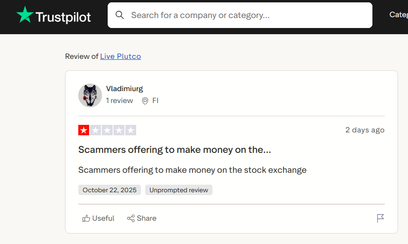This screenshot has height=244, width=408.
Task: Click the review body about stock exchange
Action: [192, 170]
